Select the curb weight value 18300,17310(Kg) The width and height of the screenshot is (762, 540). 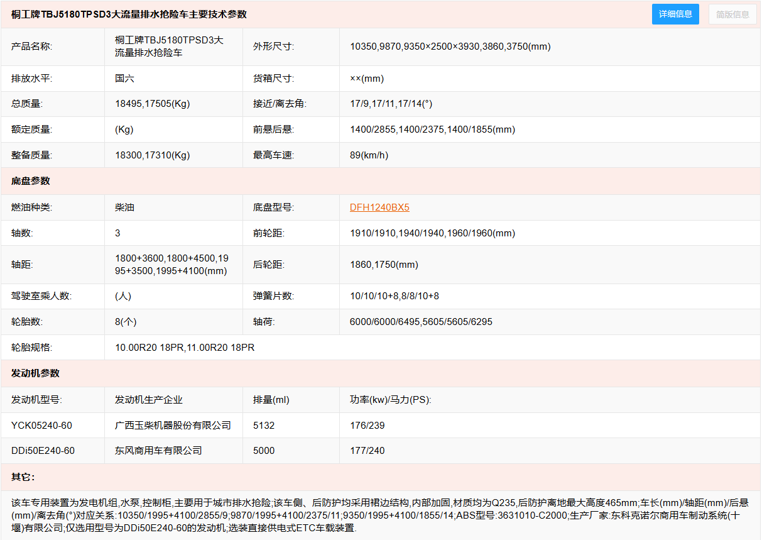152,155
